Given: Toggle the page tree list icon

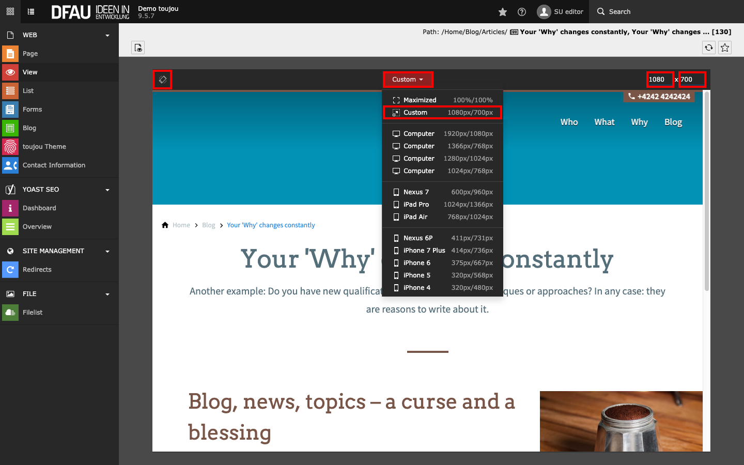Looking at the screenshot, I should 31,11.
